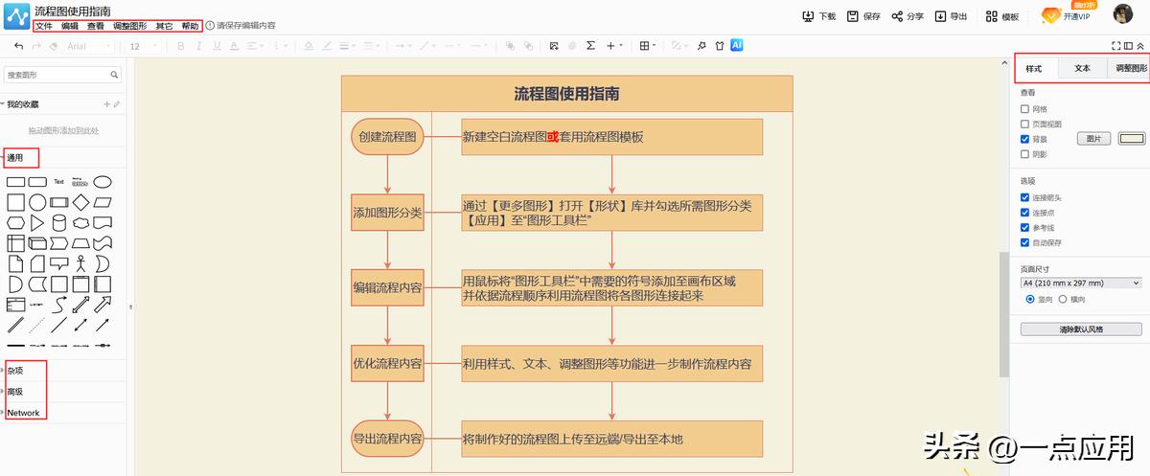Toggle the side panel layout icon
The width and height of the screenshot is (1150, 476).
pyautogui.click(x=1128, y=45)
